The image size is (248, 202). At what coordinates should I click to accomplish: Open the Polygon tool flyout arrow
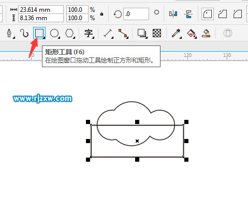point(74,37)
